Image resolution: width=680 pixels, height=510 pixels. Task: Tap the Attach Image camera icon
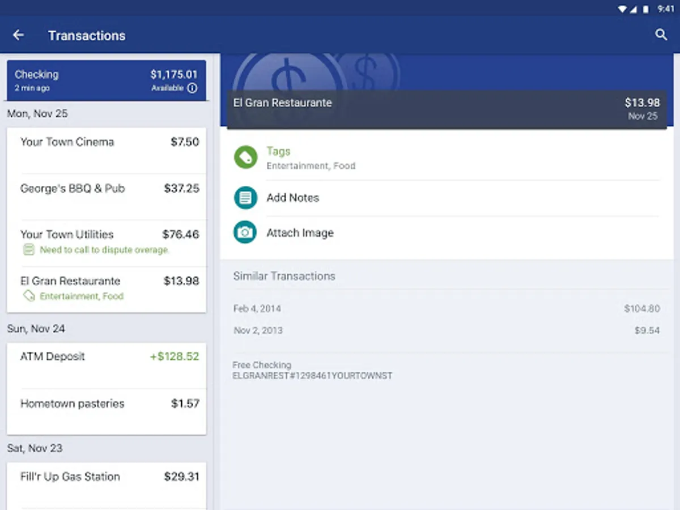[245, 232]
